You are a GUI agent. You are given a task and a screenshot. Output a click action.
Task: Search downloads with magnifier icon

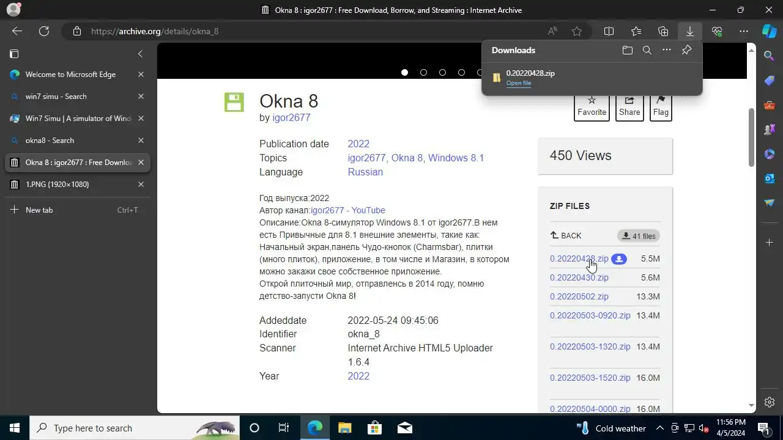[x=647, y=51]
